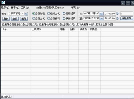Screen dimensions: 134x99
Task: Sort by the 金额 column header
Action: (73, 29)
